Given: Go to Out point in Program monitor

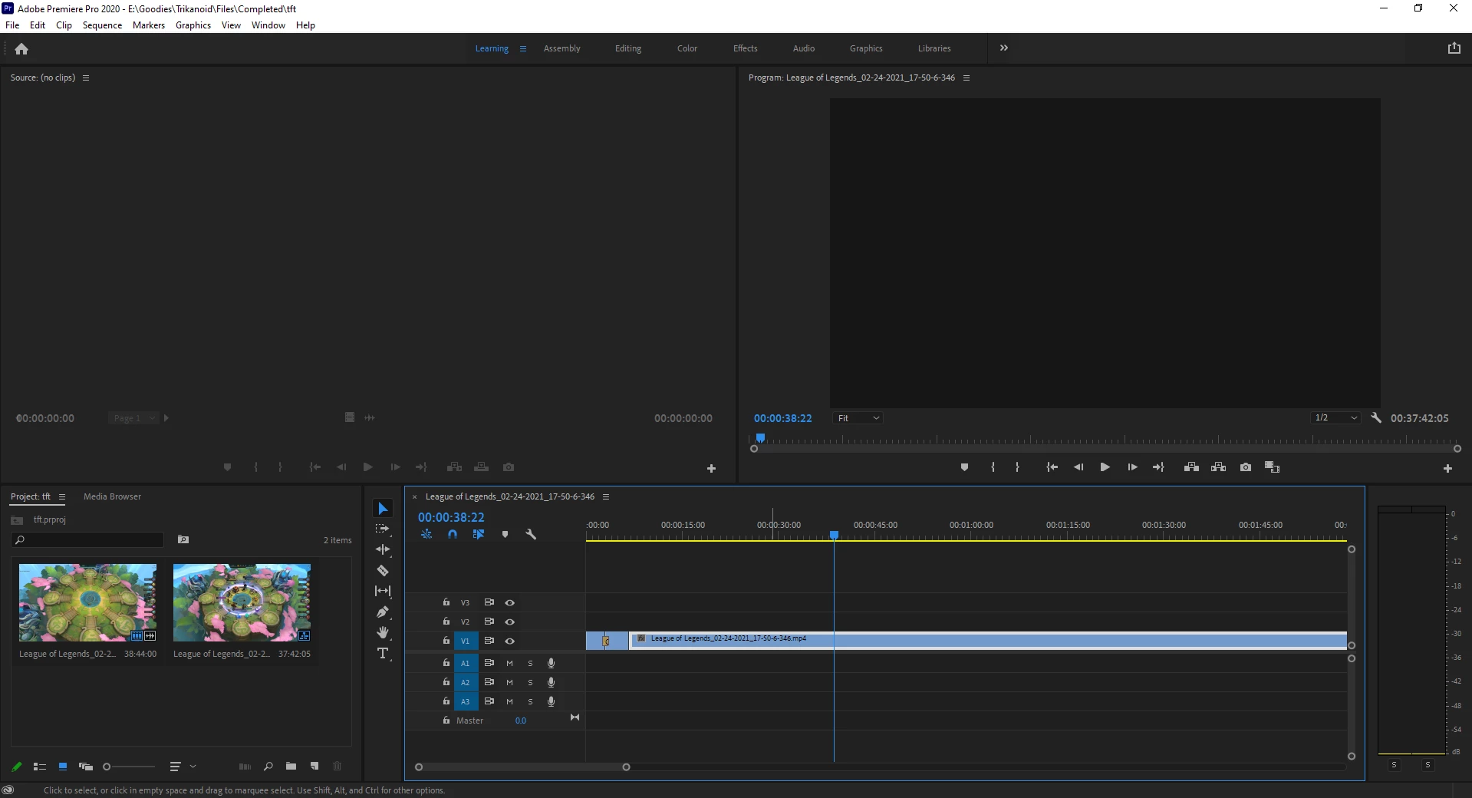Looking at the screenshot, I should [1158, 467].
